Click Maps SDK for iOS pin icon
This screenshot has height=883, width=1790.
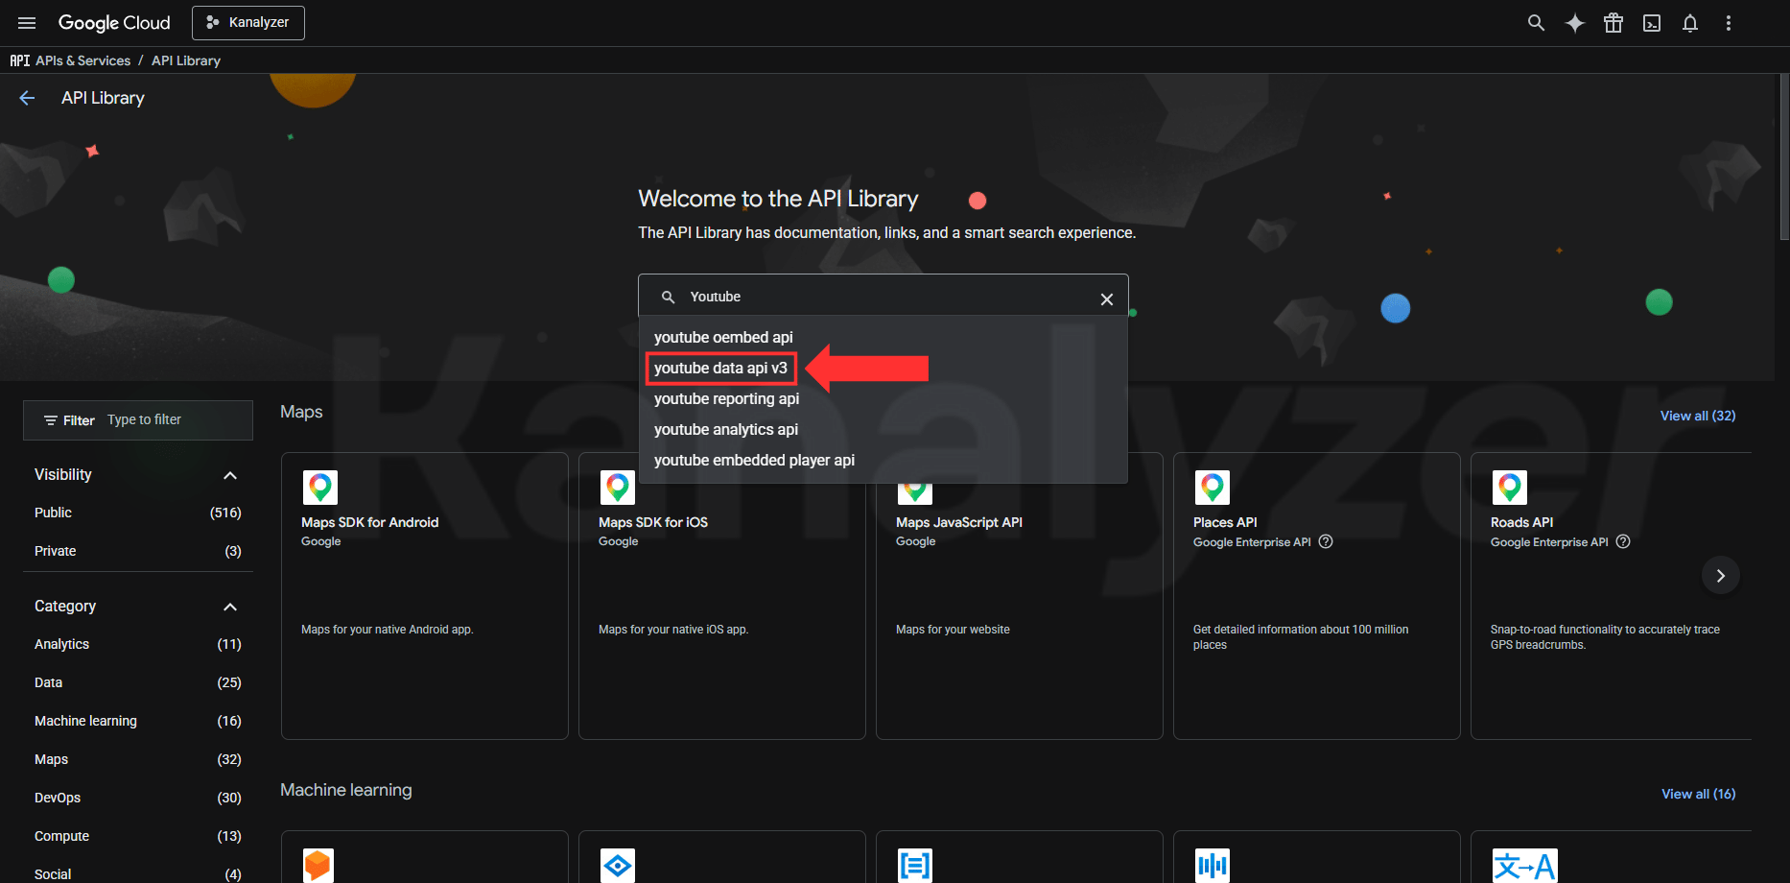[x=618, y=488]
